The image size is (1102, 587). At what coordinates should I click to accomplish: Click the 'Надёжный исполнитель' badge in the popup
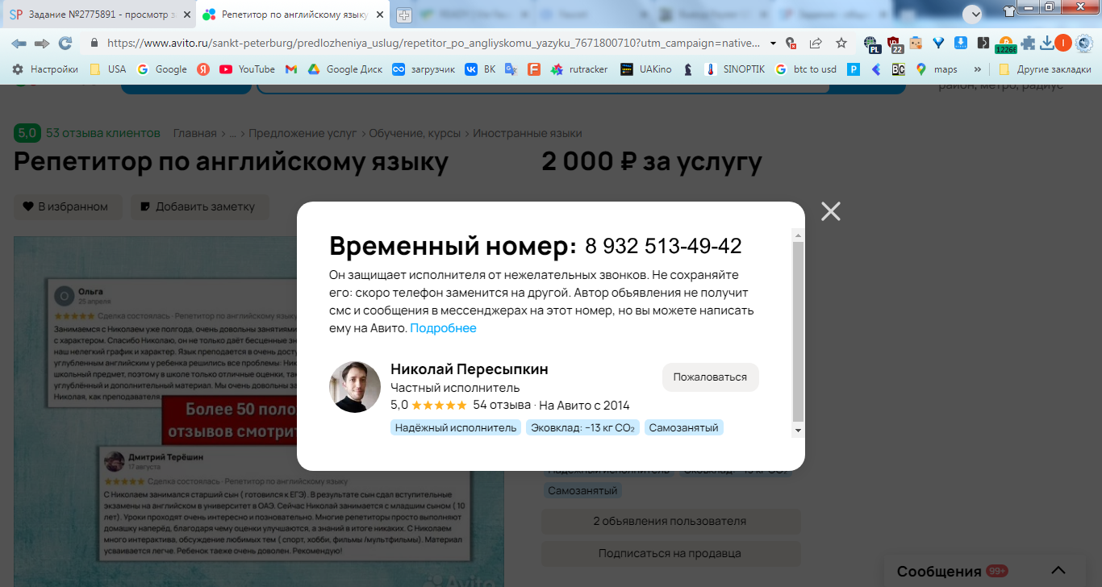point(456,427)
